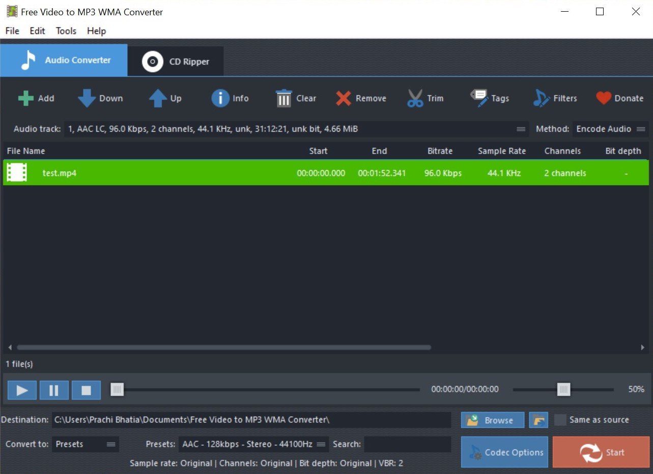653x474 pixels.
Task: Switch to the CD Ripper tab
Action: click(176, 62)
